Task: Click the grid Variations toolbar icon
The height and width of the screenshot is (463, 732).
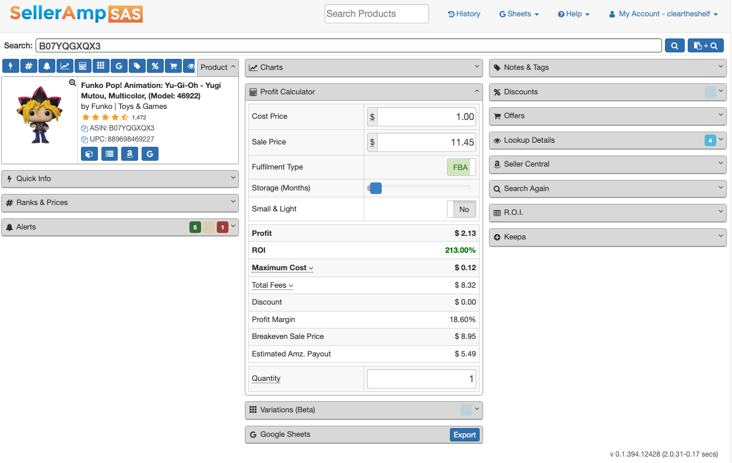Action: [101, 66]
